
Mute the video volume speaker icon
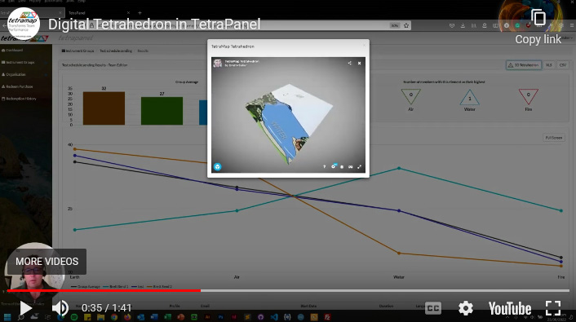coord(60,308)
